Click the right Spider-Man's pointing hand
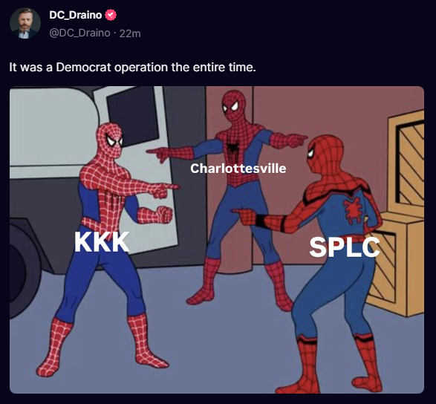 pyautogui.click(x=246, y=216)
